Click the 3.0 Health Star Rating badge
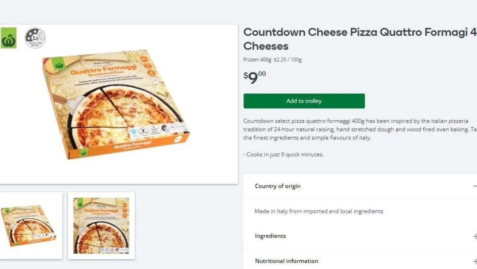The image size is (477, 269). click(x=35, y=38)
